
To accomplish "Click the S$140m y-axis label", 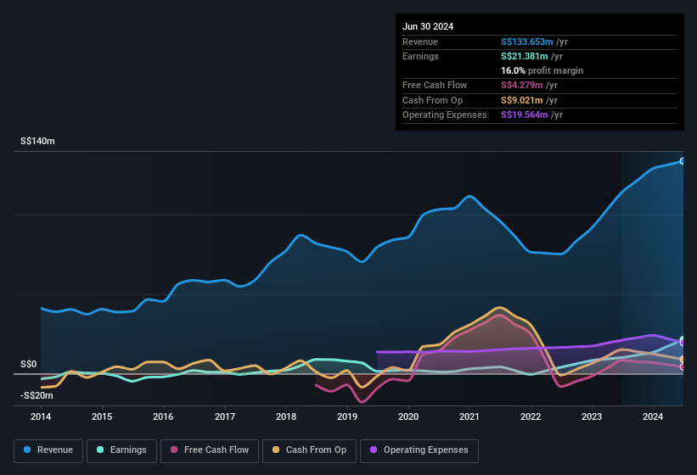I will click(x=38, y=141).
